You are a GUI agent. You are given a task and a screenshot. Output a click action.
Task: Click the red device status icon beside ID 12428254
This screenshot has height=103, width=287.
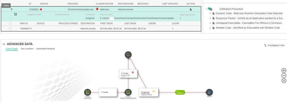coord(41,9)
